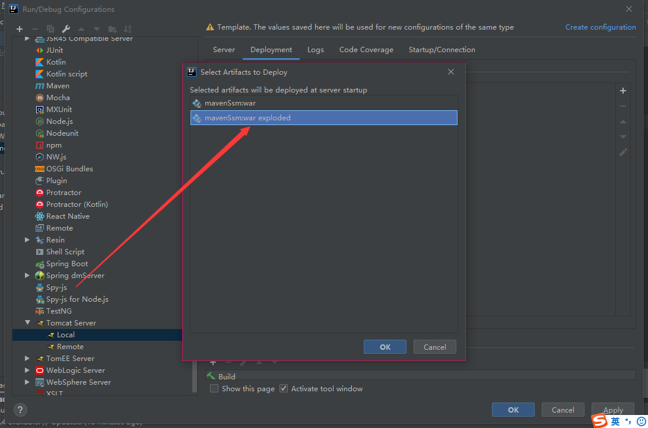648x428 pixels.
Task: Click the move into new folder icon
Action: (112, 29)
